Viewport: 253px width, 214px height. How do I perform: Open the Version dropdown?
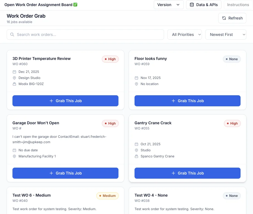169,5
